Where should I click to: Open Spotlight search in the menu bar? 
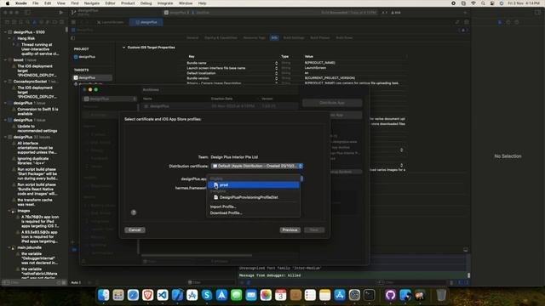483,3
